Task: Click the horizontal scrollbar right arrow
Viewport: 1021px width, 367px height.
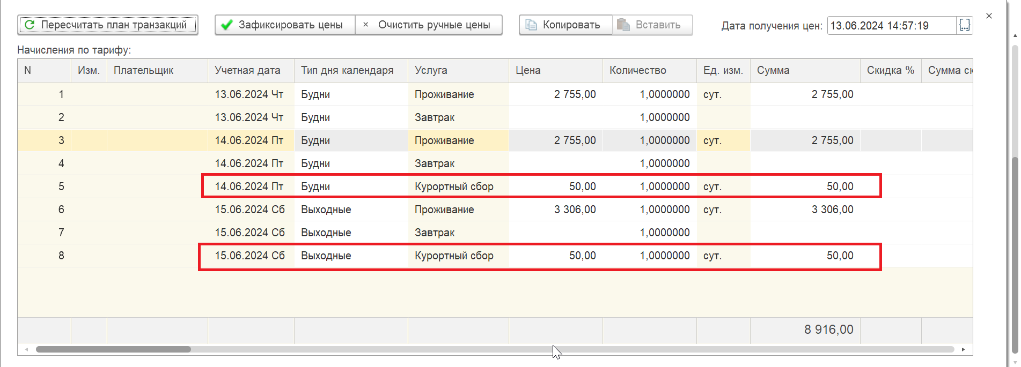Action: [x=963, y=349]
